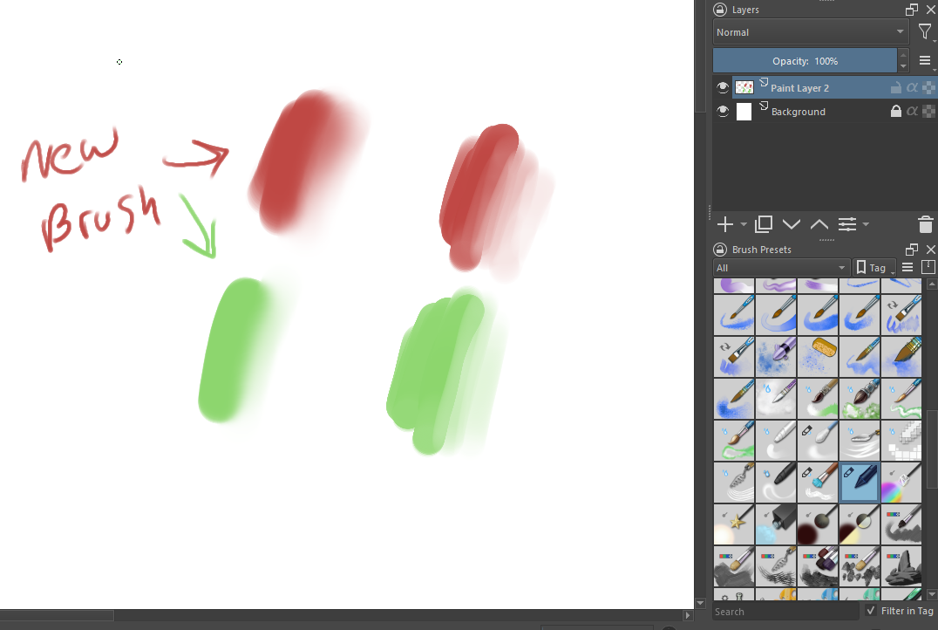
Task: Select the star sparkle brush preset
Action: 734,524
